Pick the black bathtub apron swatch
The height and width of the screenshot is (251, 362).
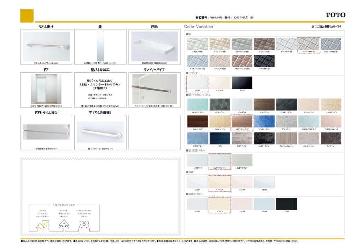pyautogui.click(x=286, y=204)
